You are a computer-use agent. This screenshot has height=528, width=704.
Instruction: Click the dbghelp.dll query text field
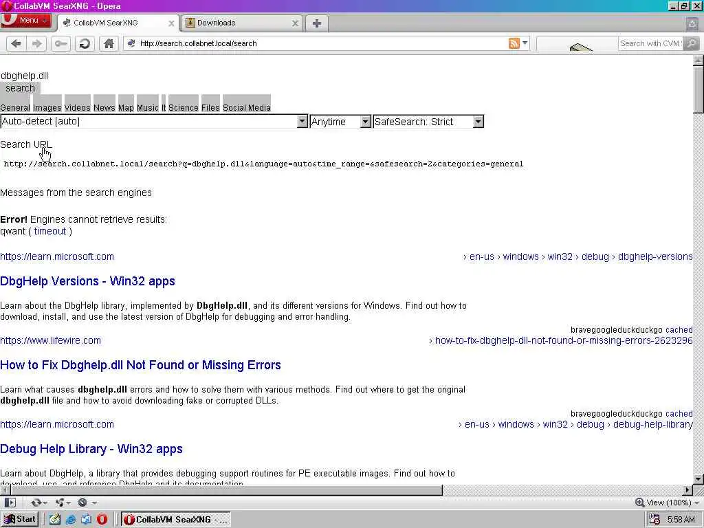coord(24,76)
